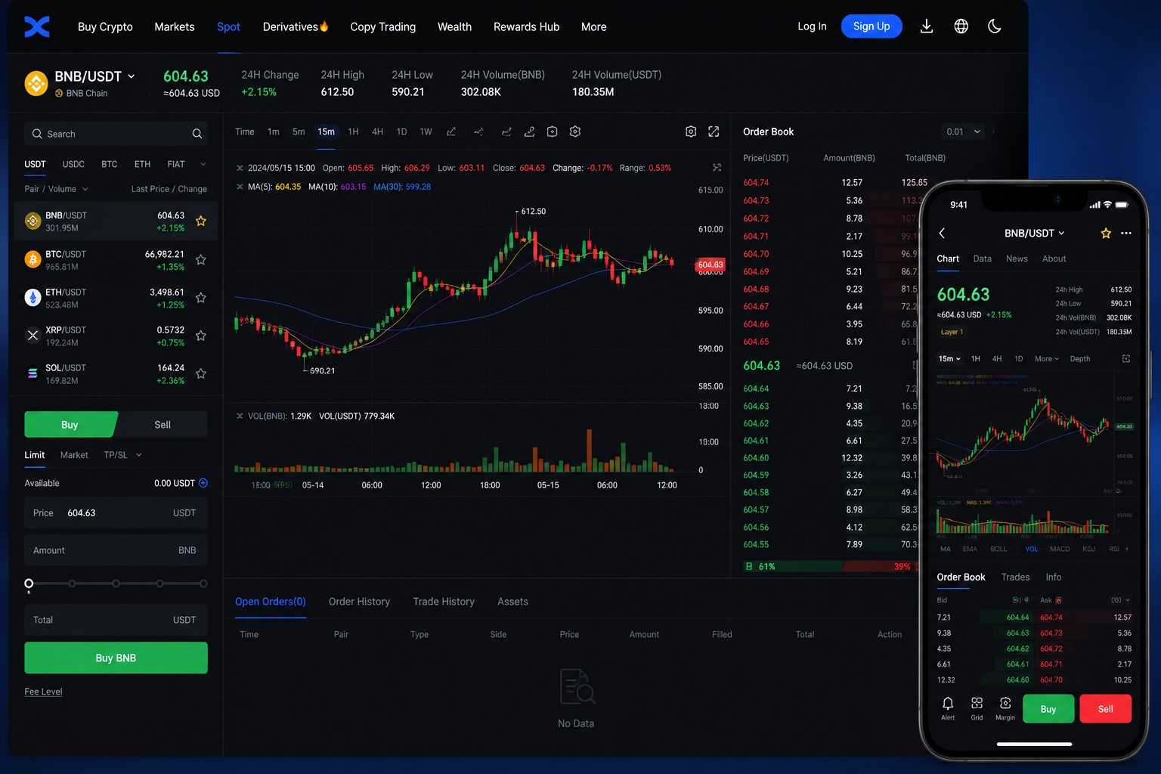Tap the phone chart fullscreen icon
This screenshot has width=1161, height=774.
coord(1126,359)
